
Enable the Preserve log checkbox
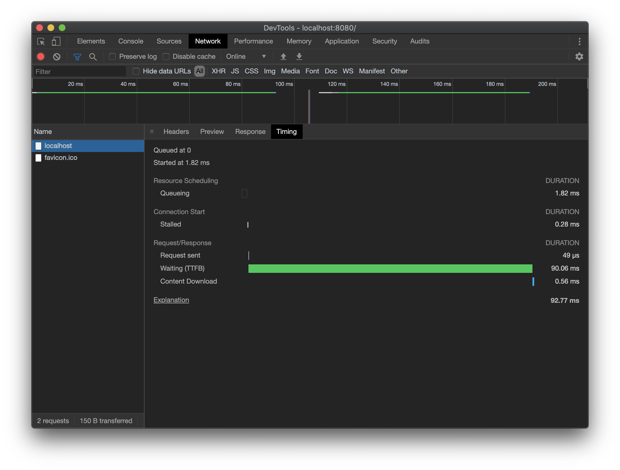112,57
